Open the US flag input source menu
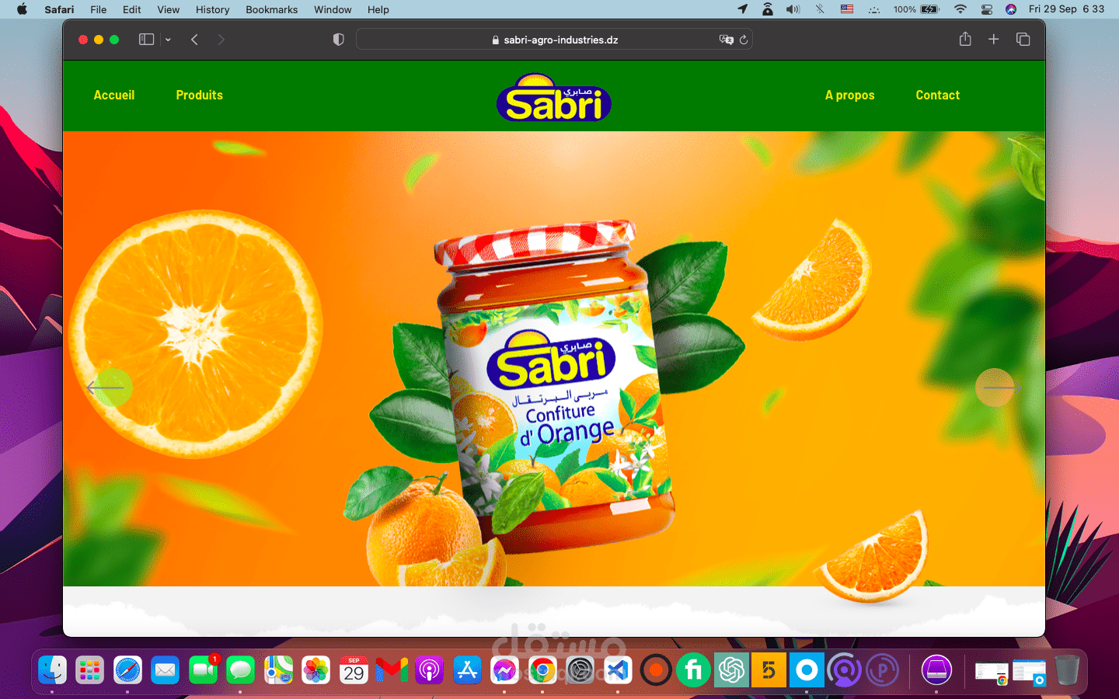 pyautogui.click(x=847, y=9)
